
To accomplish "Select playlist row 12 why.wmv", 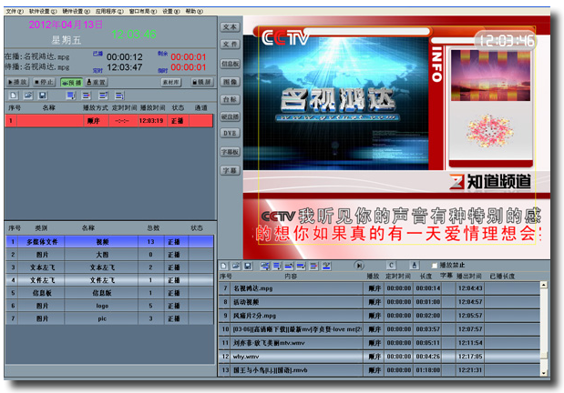I will [x=379, y=357].
